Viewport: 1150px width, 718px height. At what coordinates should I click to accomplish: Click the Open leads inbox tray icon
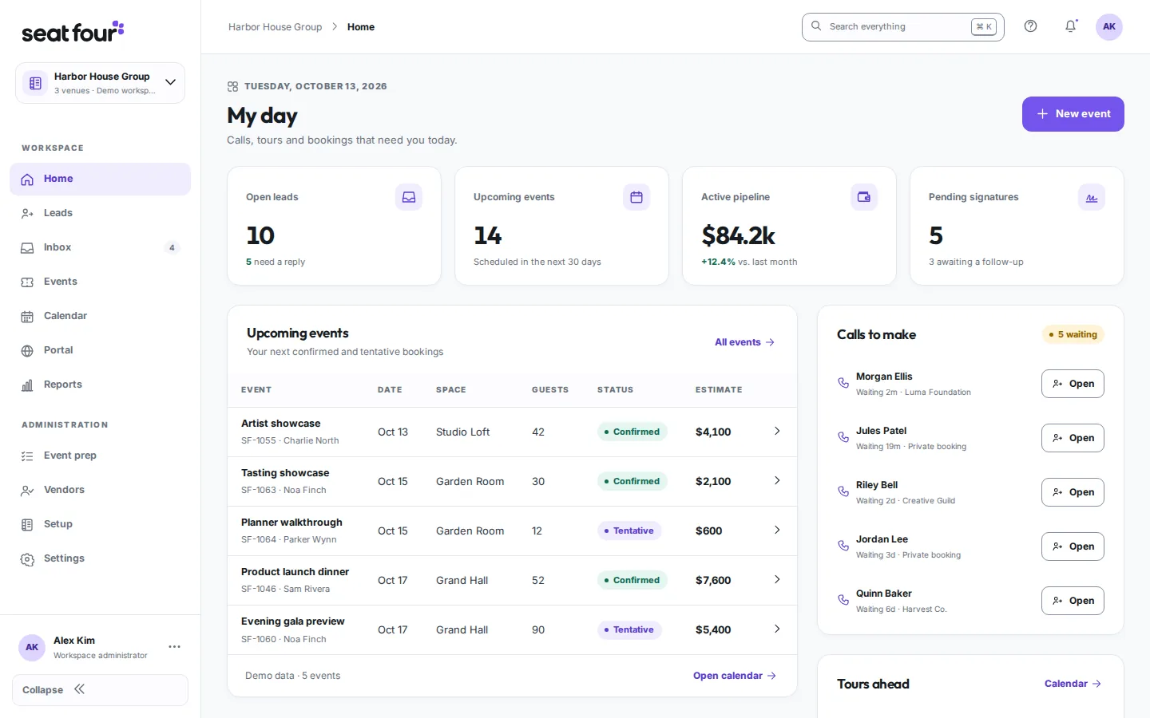point(409,197)
